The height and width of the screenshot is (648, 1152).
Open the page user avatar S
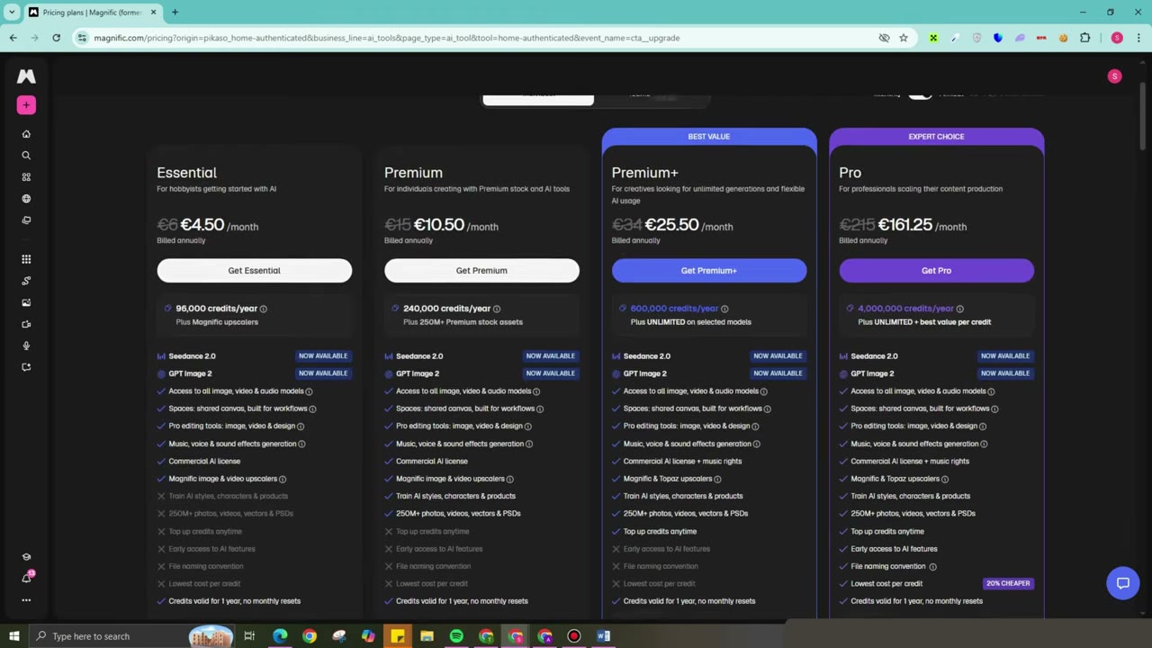coord(1114,76)
